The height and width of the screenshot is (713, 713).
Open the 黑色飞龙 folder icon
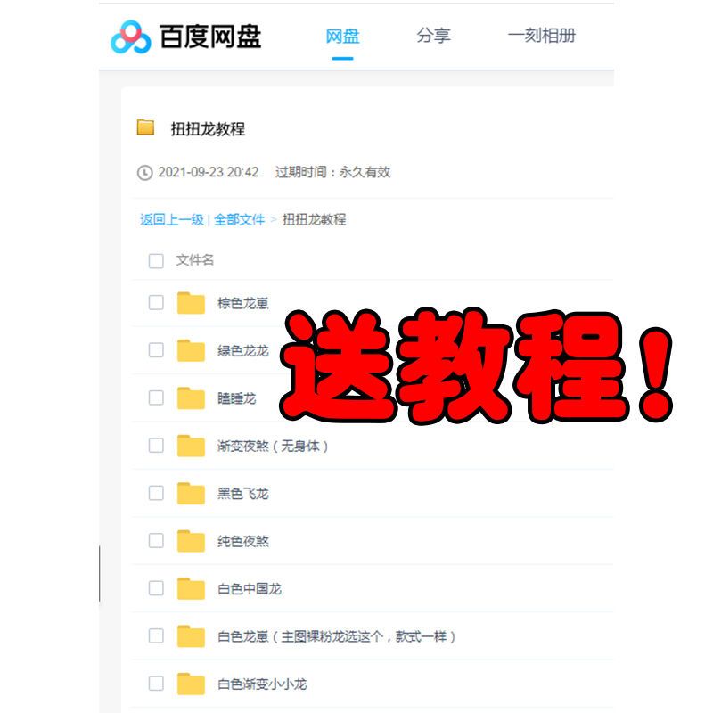[191, 493]
